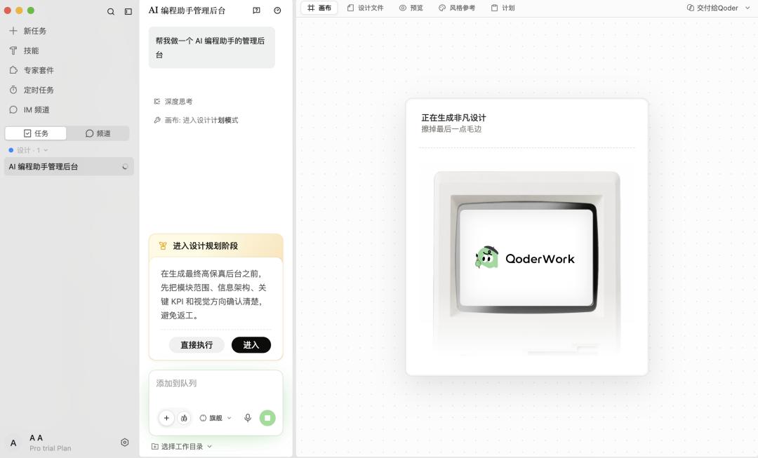Click the microphone voice input icon

pyautogui.click(x=248, y=418)
